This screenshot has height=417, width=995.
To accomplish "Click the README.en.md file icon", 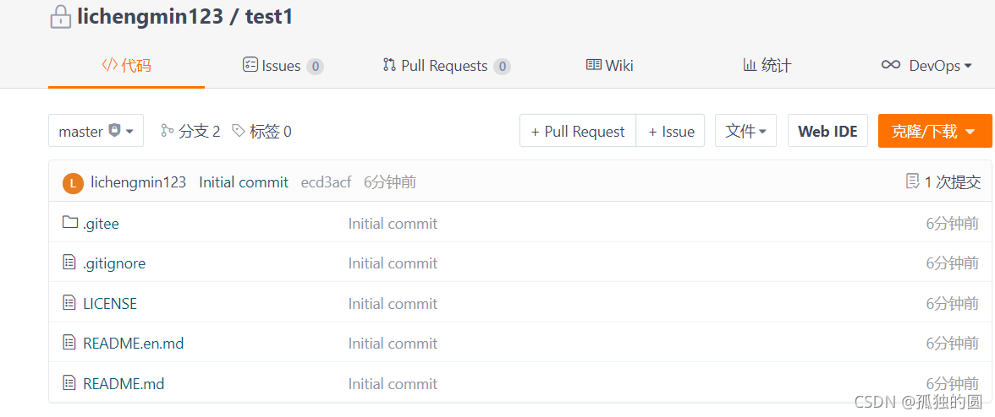I will point(69,343).
